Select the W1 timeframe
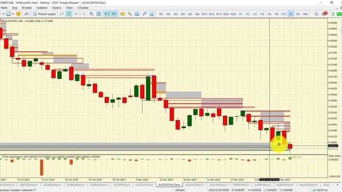This screenshot has height=192, width=342. pyautogui.click(x=298, y=14)
